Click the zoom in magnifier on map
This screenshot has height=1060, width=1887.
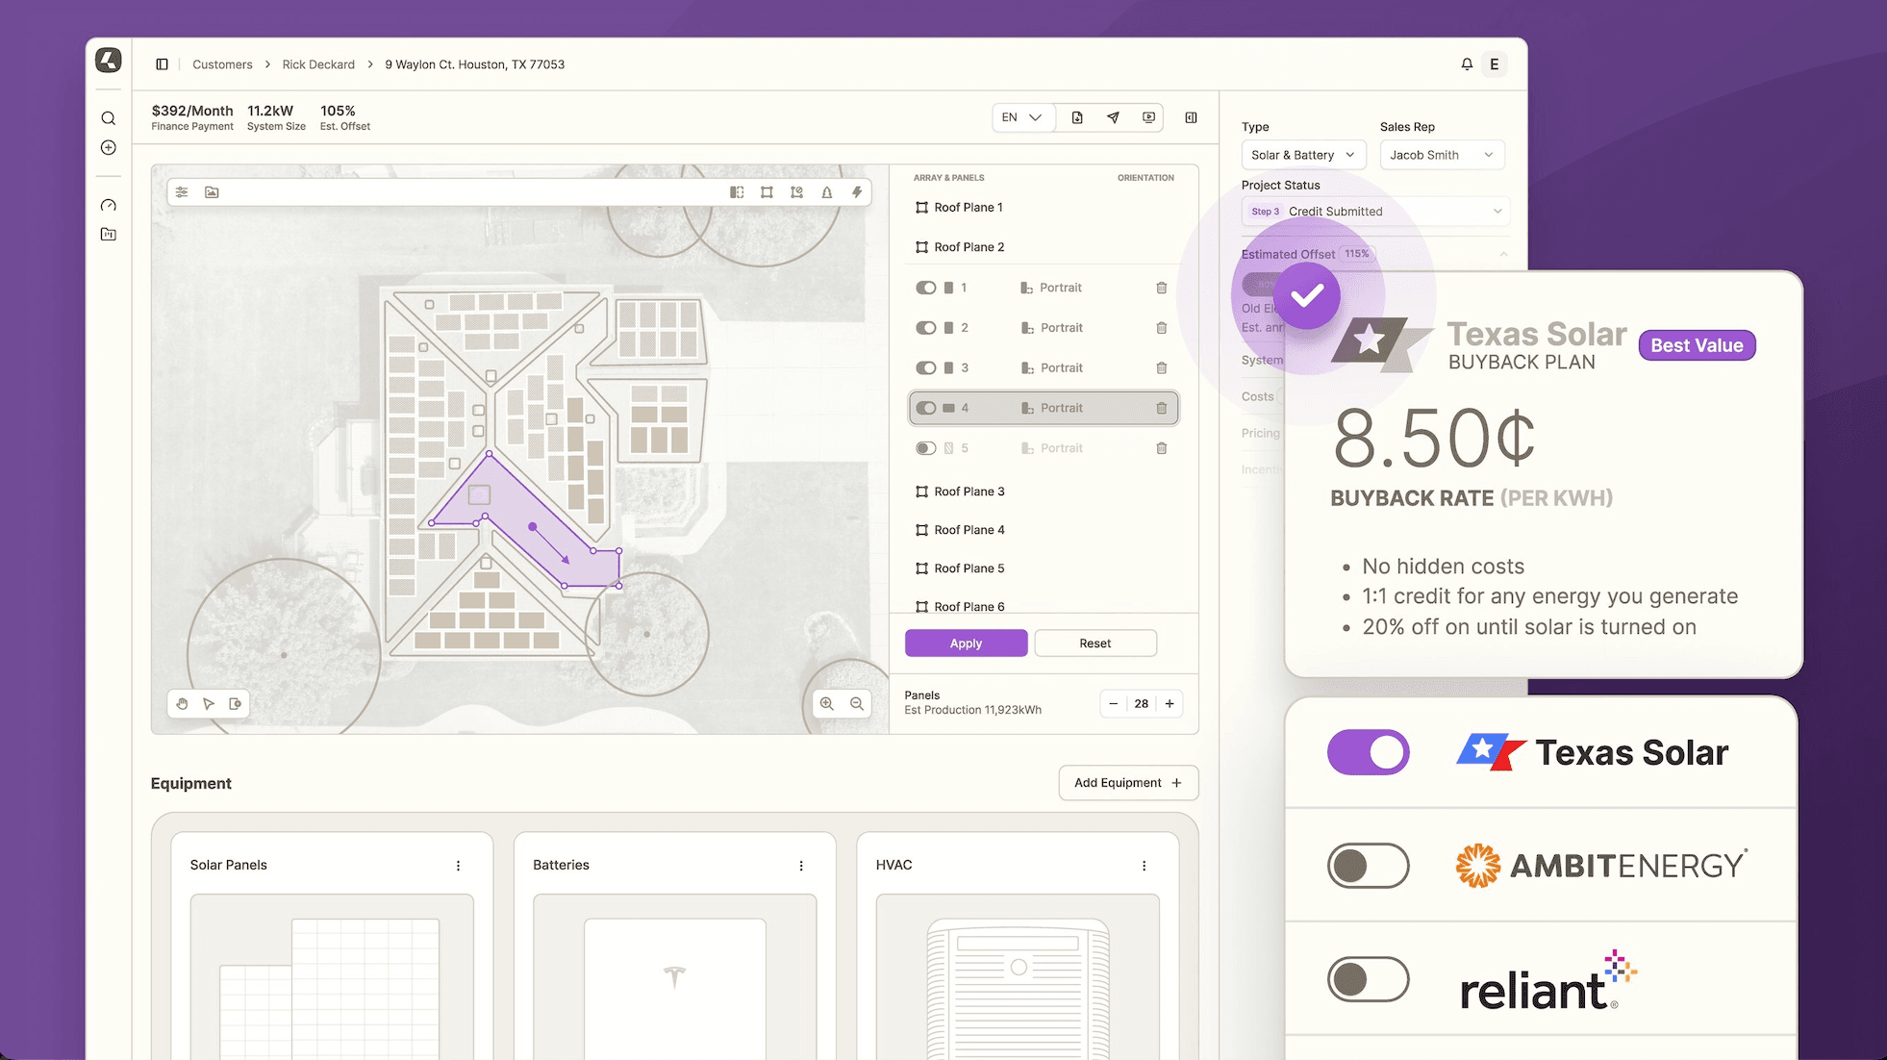(826, 704)
